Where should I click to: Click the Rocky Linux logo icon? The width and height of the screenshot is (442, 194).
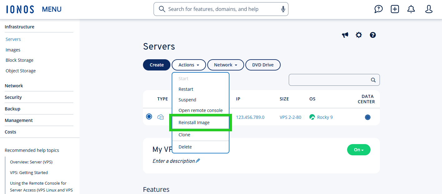[x=312, y=117]
